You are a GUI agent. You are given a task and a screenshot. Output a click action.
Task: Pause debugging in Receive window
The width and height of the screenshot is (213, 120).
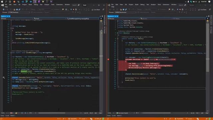tap(177, 10)
